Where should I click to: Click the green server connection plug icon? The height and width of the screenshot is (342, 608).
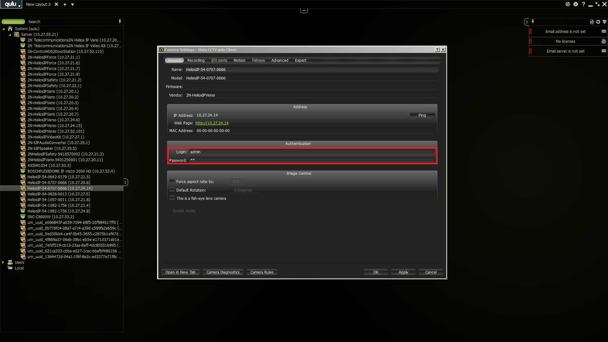click(x=575, y=4)
